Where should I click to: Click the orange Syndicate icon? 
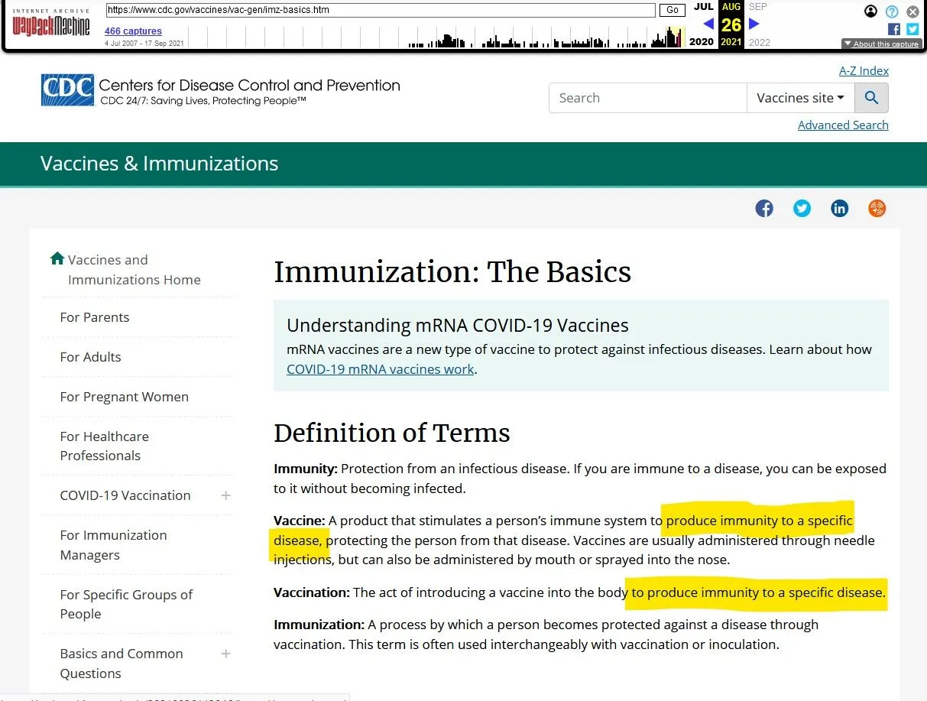pos(877,208)
